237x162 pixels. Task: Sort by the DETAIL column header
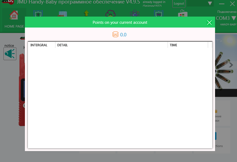point(112,45)
